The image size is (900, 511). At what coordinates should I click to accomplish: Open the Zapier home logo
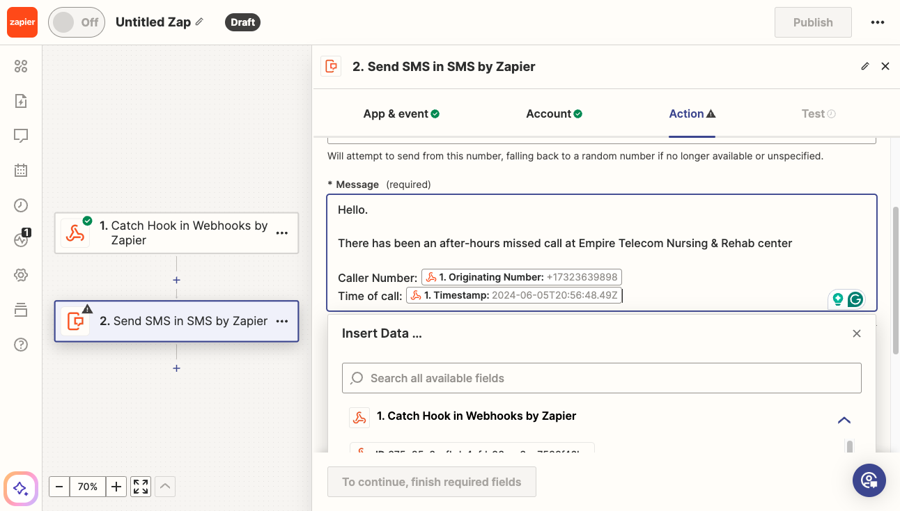point(22,22)
